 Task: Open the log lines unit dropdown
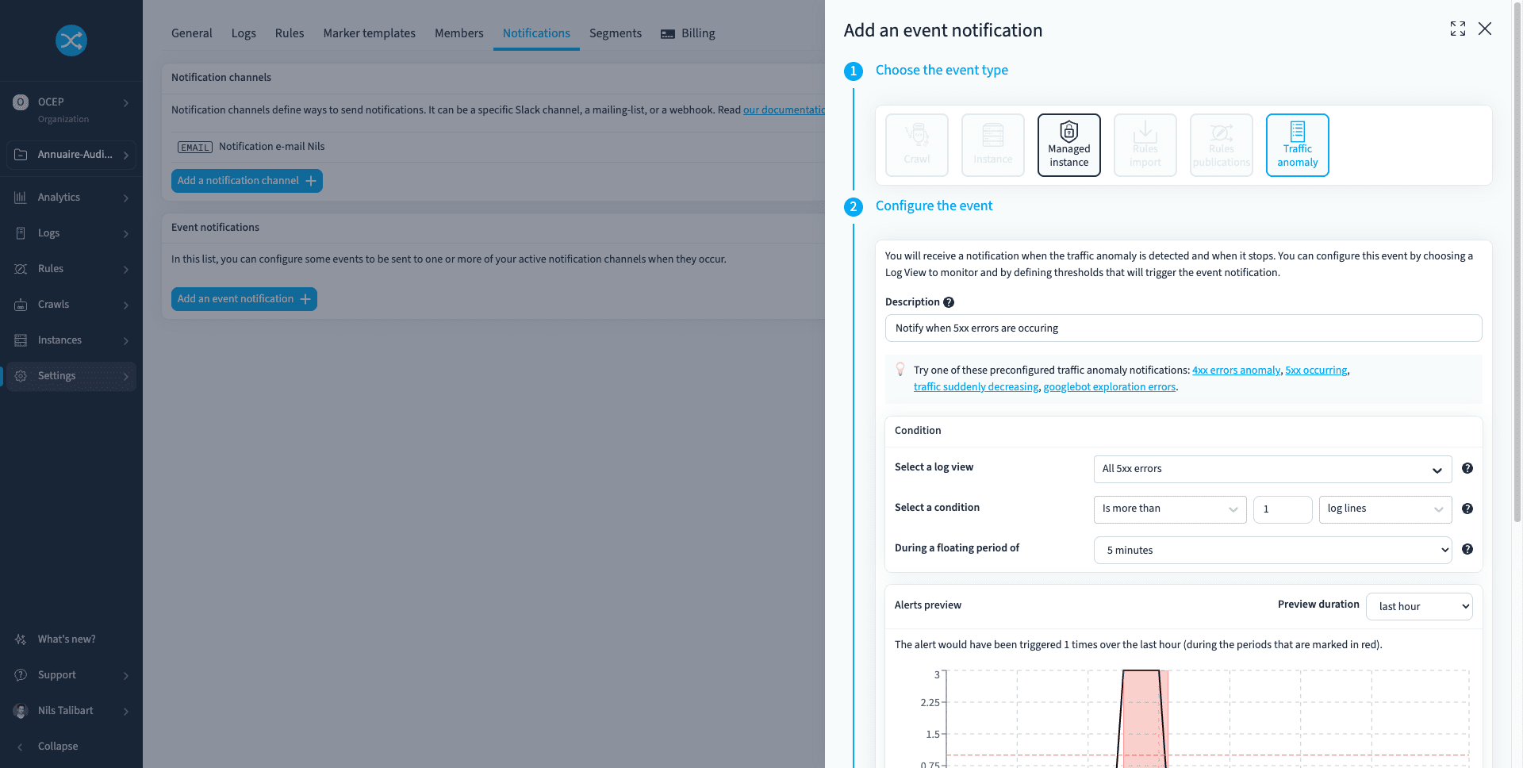(x=1384, y=509)
